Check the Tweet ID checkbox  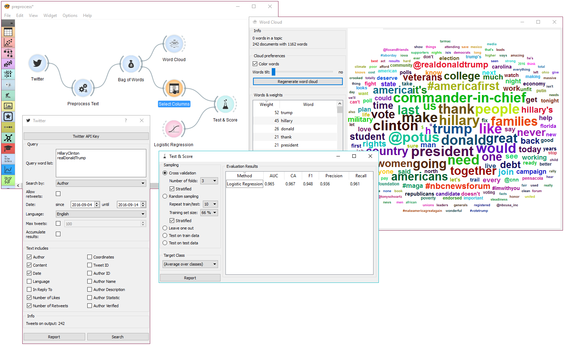[x=90, y=265]
